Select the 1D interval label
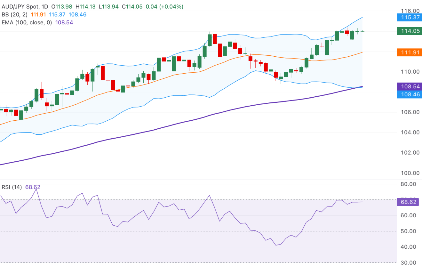The image size is (422, 266). click(44, 7)
